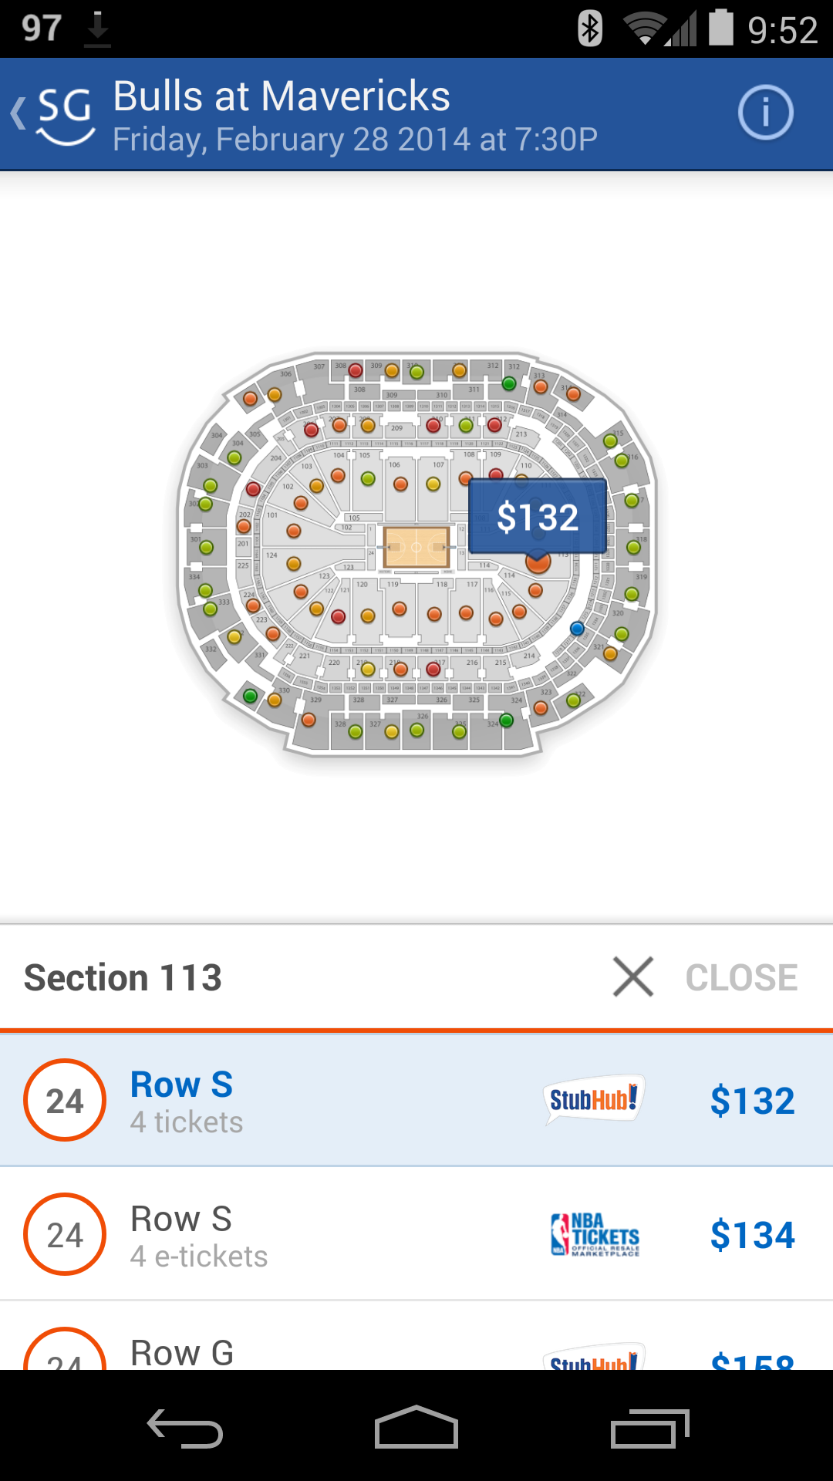Screen dimensions: 833x1481
Task: Tap the basketball court at center of map
Action: click(x=416, y=548)
